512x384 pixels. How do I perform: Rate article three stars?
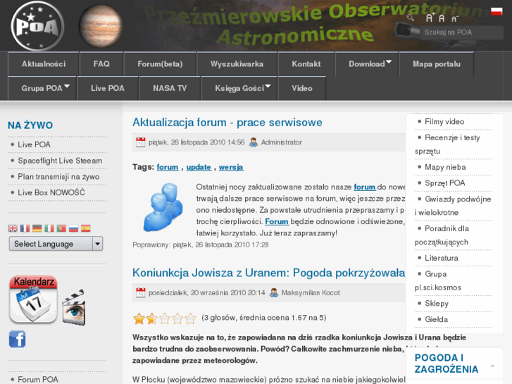165,318
